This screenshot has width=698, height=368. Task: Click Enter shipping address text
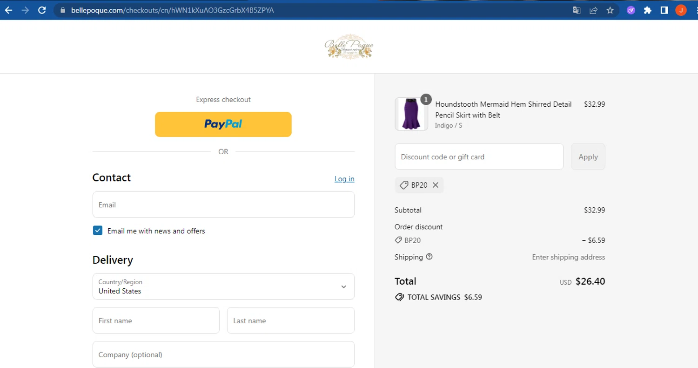[x=569, y=257]
